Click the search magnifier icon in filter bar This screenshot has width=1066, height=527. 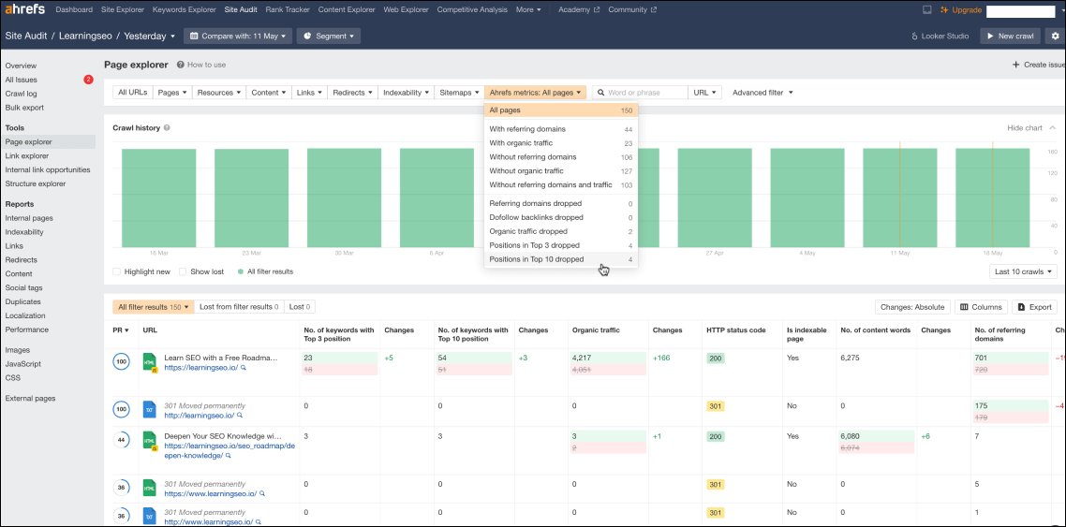[x=601, y=93]
